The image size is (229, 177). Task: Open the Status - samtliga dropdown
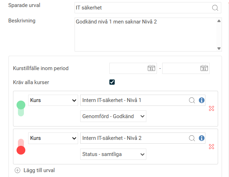coord(113,154)
